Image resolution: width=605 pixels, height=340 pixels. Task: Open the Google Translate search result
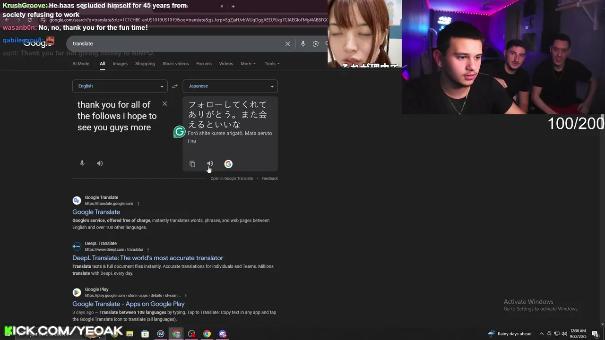tap(96, 212)
